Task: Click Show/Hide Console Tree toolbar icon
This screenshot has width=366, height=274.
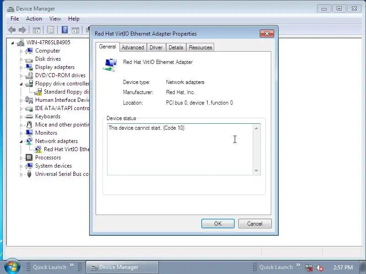Action: (37, 30)
